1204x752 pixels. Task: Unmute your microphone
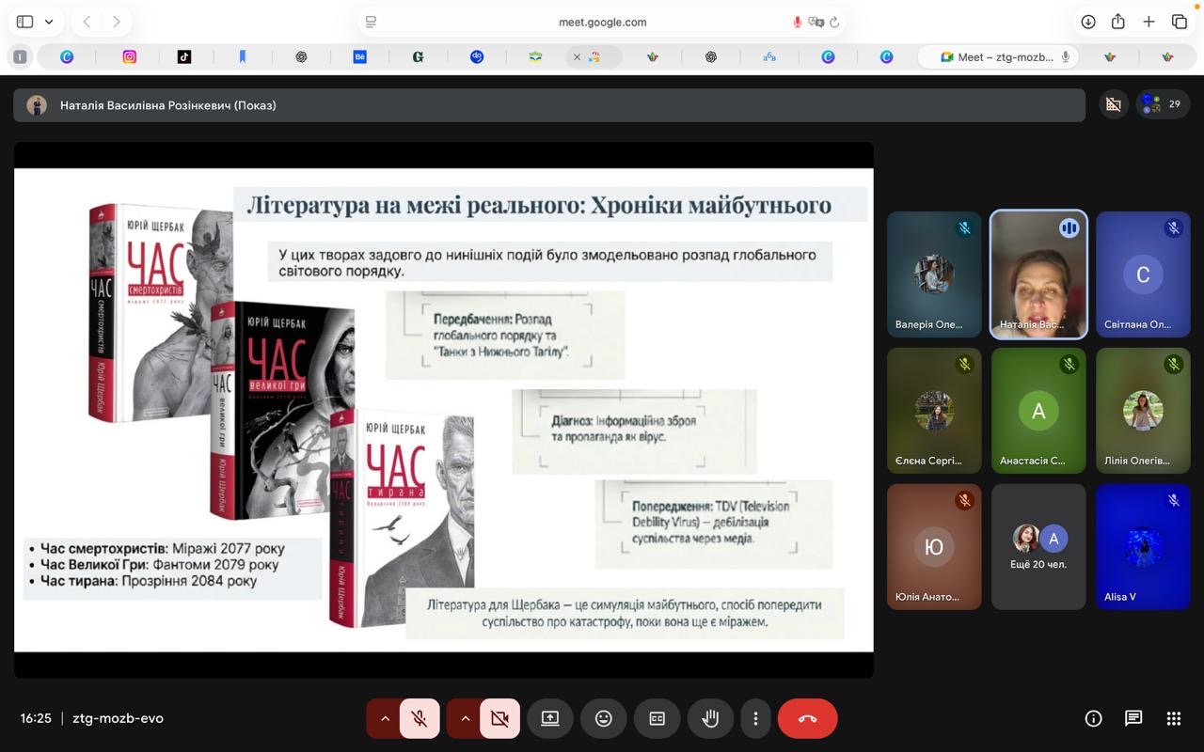point(420,718)
